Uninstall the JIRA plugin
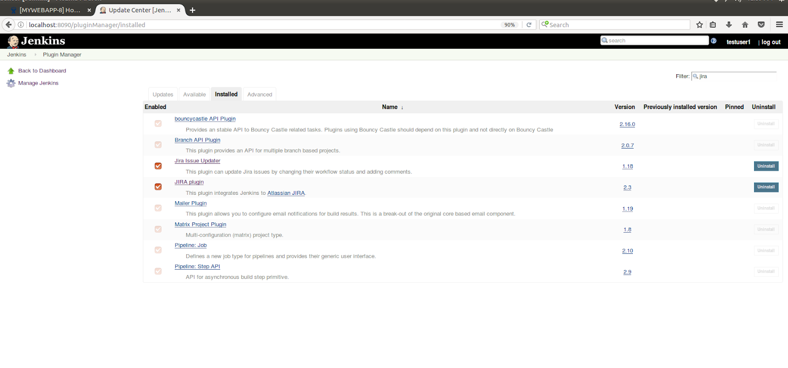 (x=766, y=187)
